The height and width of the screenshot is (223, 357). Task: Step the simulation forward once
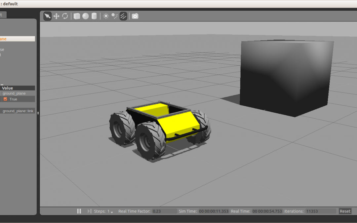pyautogui.click(x=89, y=211)
